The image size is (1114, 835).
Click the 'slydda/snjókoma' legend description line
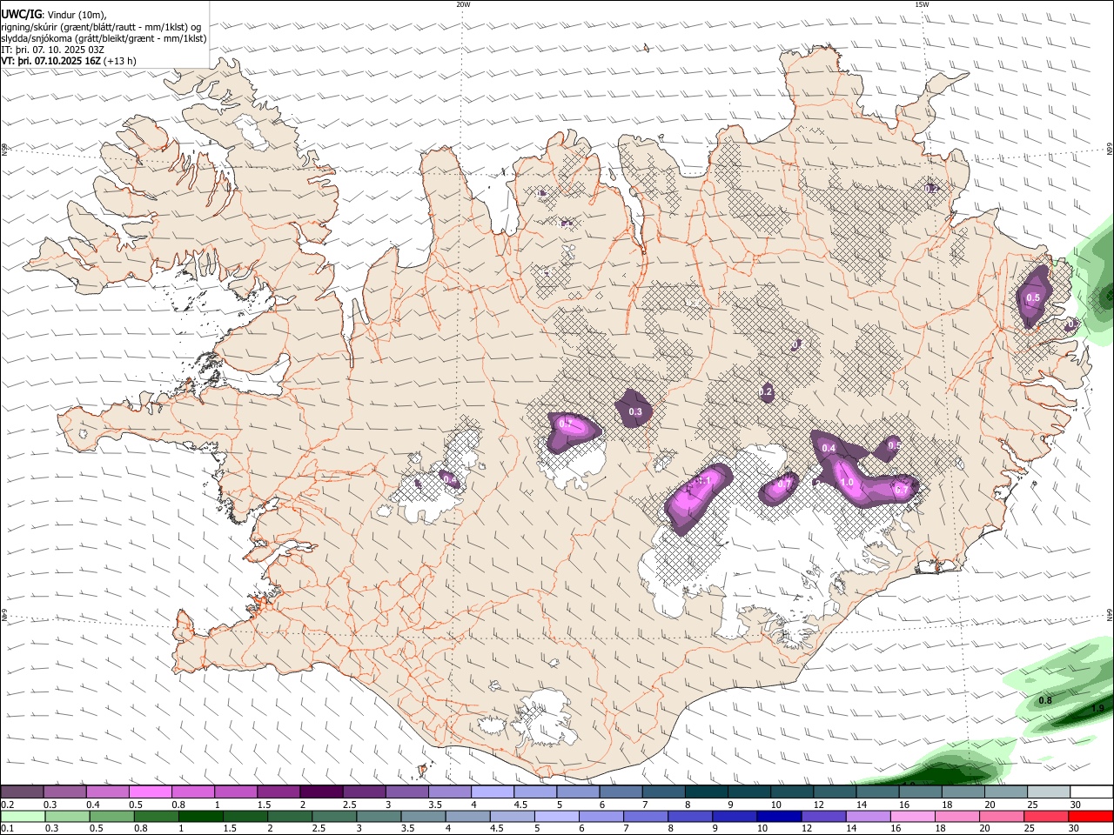[104, 38]
